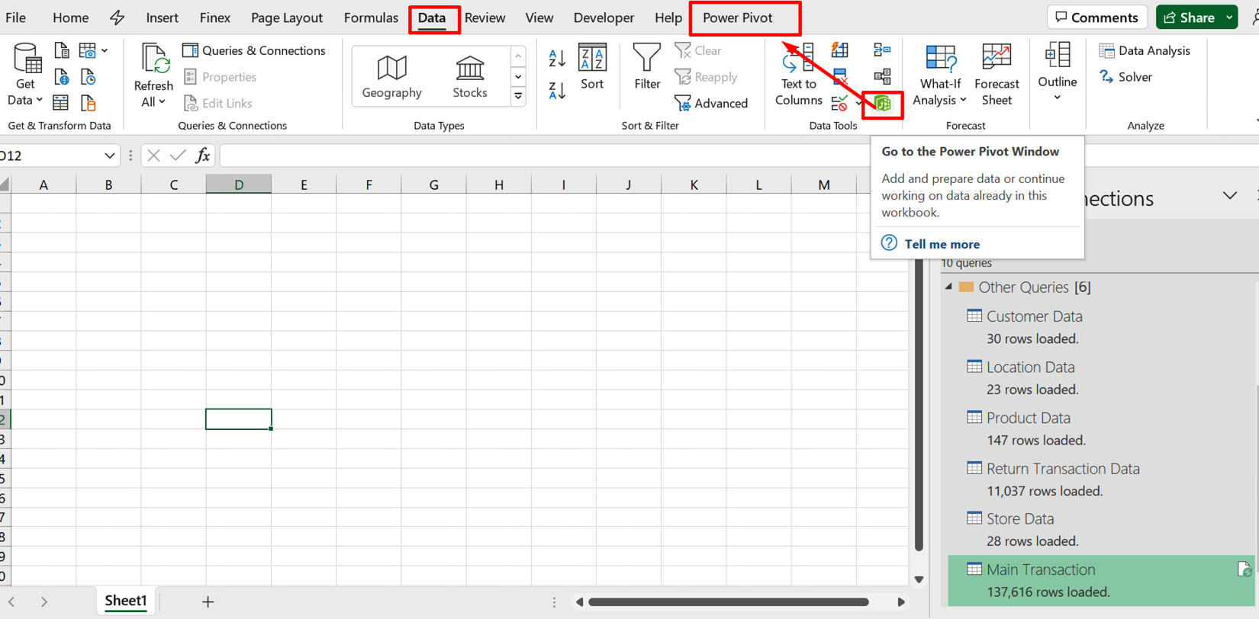Click the Insert Function fx icon
The width and height of the screenshot is (1259, 619).
coord(202,156)
